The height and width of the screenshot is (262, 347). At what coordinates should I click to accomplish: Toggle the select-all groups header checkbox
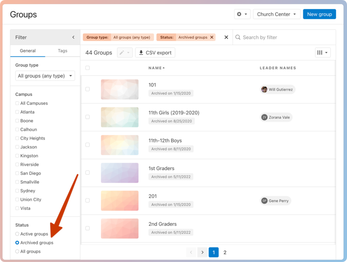click(x=88, y=68)
